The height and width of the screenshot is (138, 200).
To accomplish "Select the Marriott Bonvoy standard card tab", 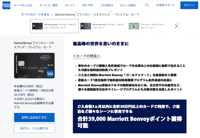I will (102, 26).
